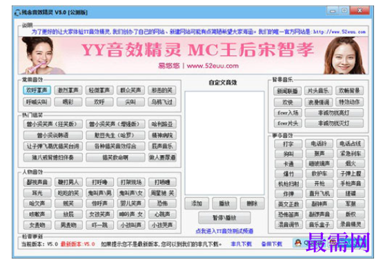The image size is (383, 264).
Task: Click the 恐怖 button in 人物音效
Action: tap(162, 203)
